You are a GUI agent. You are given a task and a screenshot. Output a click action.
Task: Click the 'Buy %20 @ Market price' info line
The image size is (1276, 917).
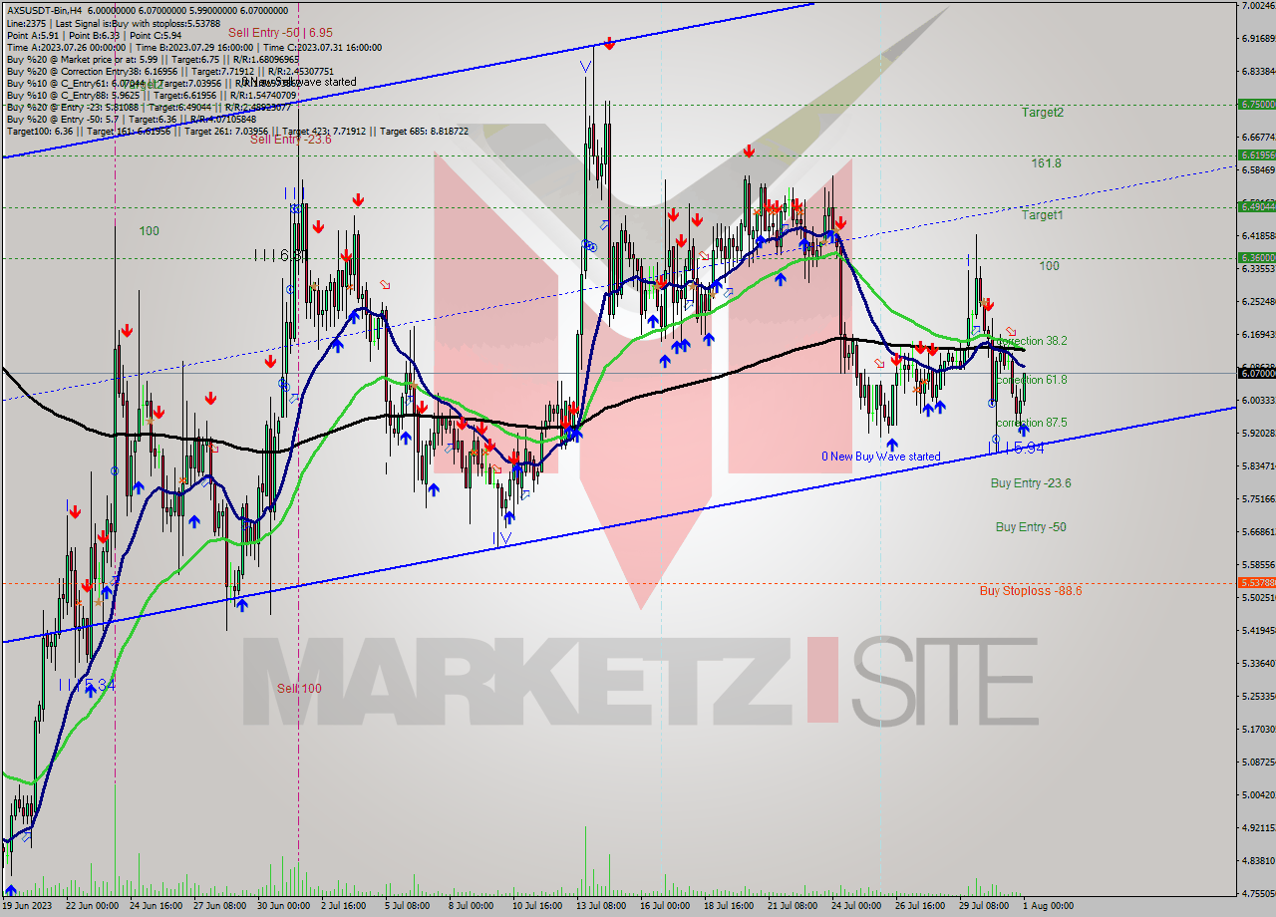click(x=152, y=59)
